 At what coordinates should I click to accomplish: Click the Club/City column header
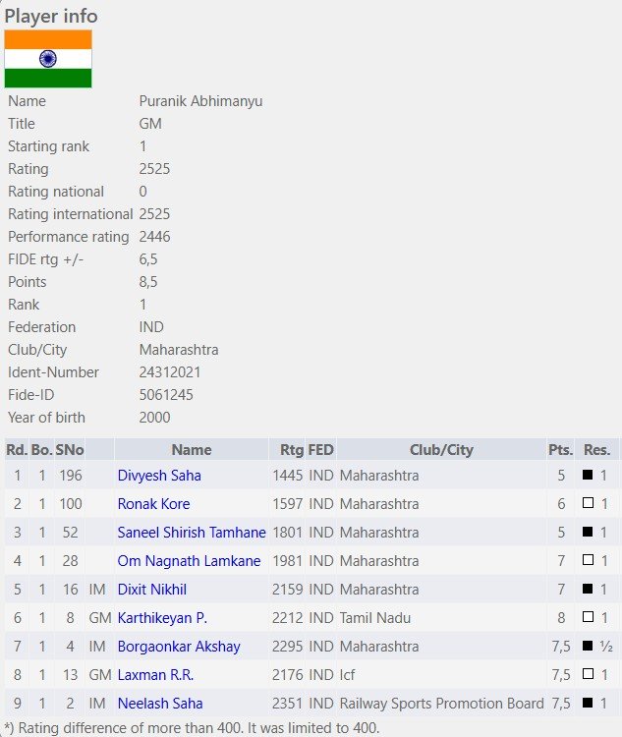(441, 450)
